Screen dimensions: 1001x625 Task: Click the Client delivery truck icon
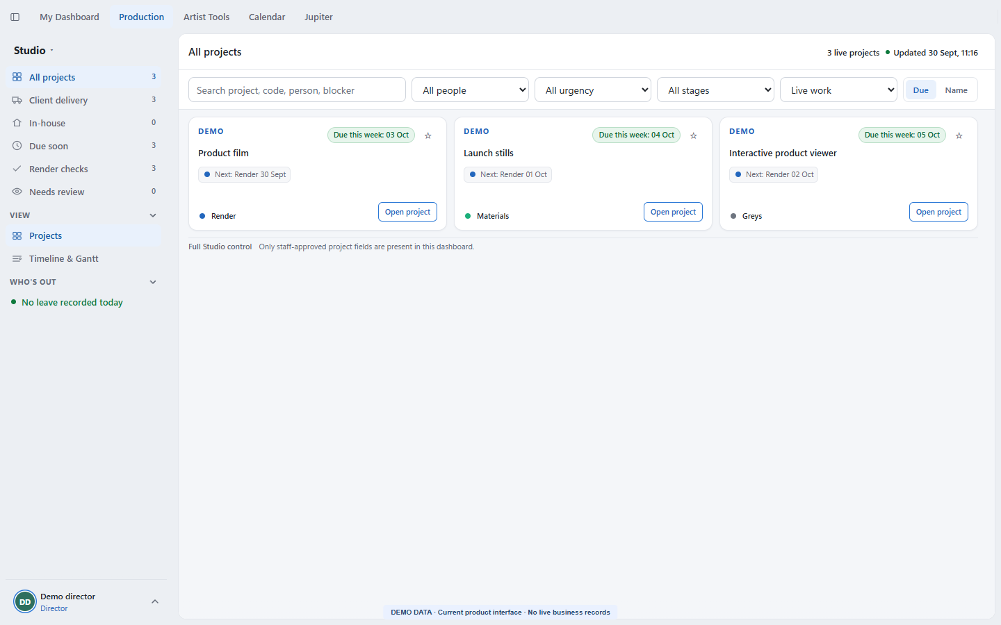[x=17, y=100]
